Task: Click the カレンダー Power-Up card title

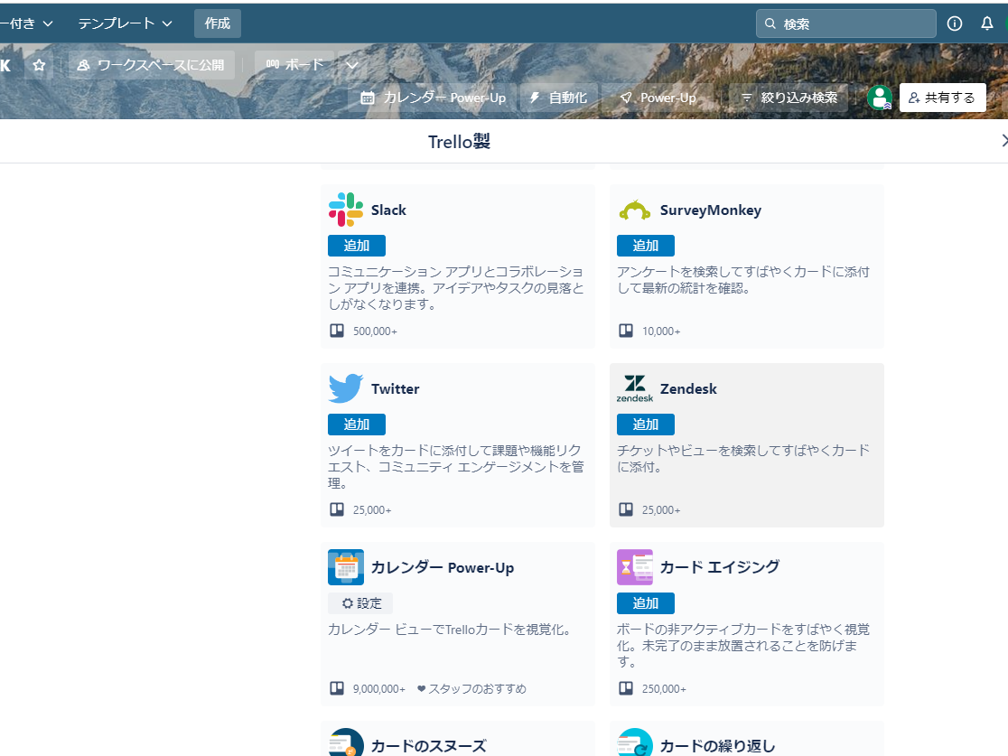Action: [x=443, y=567]
